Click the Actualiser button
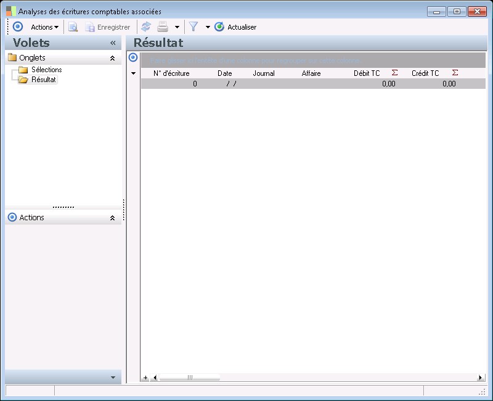 (235, 27)
